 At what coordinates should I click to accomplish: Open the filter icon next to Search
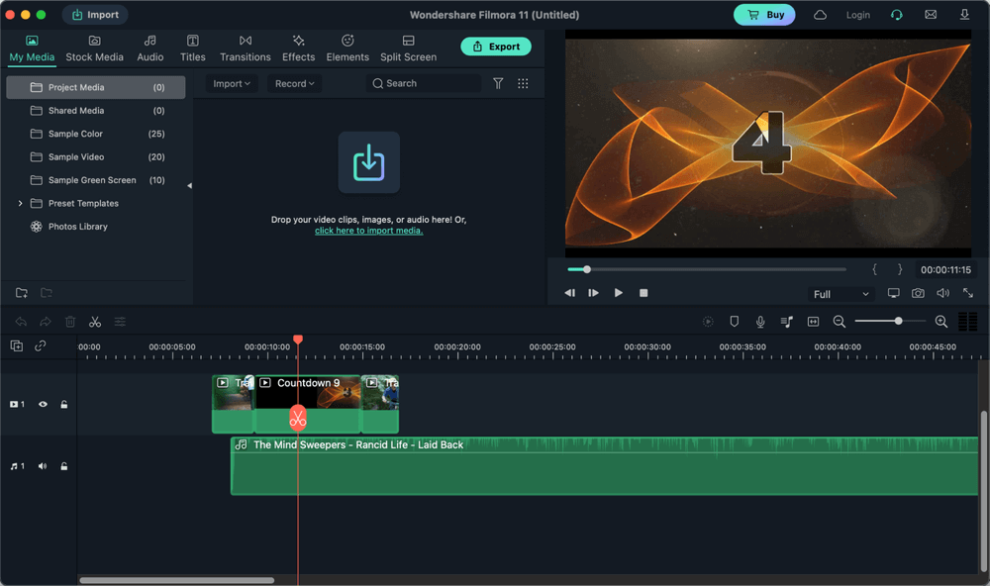498,84
